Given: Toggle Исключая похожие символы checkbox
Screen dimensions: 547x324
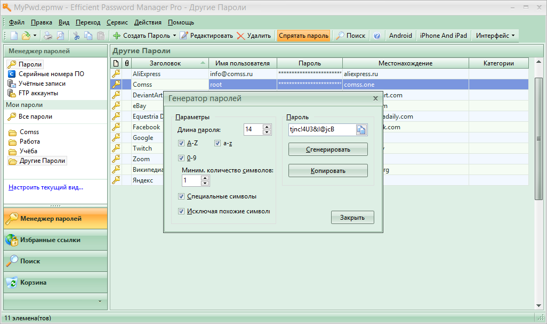Looking at the screenshot, I should (181, 211).
